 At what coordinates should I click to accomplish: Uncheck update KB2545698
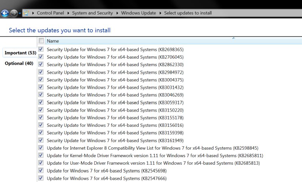pyautogui.click(x=41, y=170)
